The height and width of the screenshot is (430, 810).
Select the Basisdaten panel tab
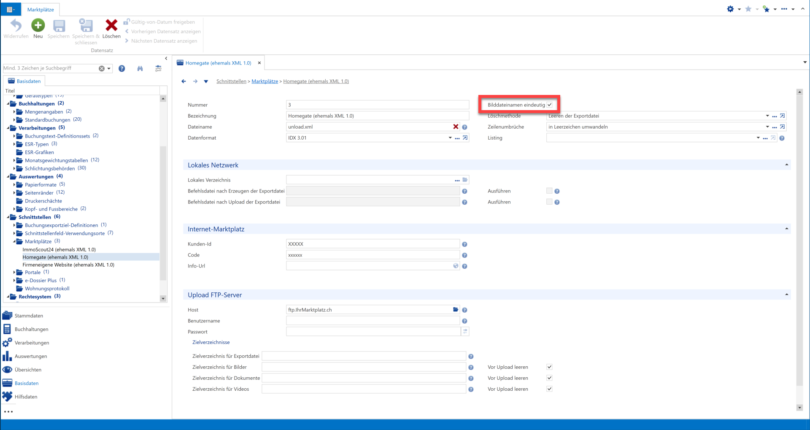pyautogui.click(x=24, y=81)
